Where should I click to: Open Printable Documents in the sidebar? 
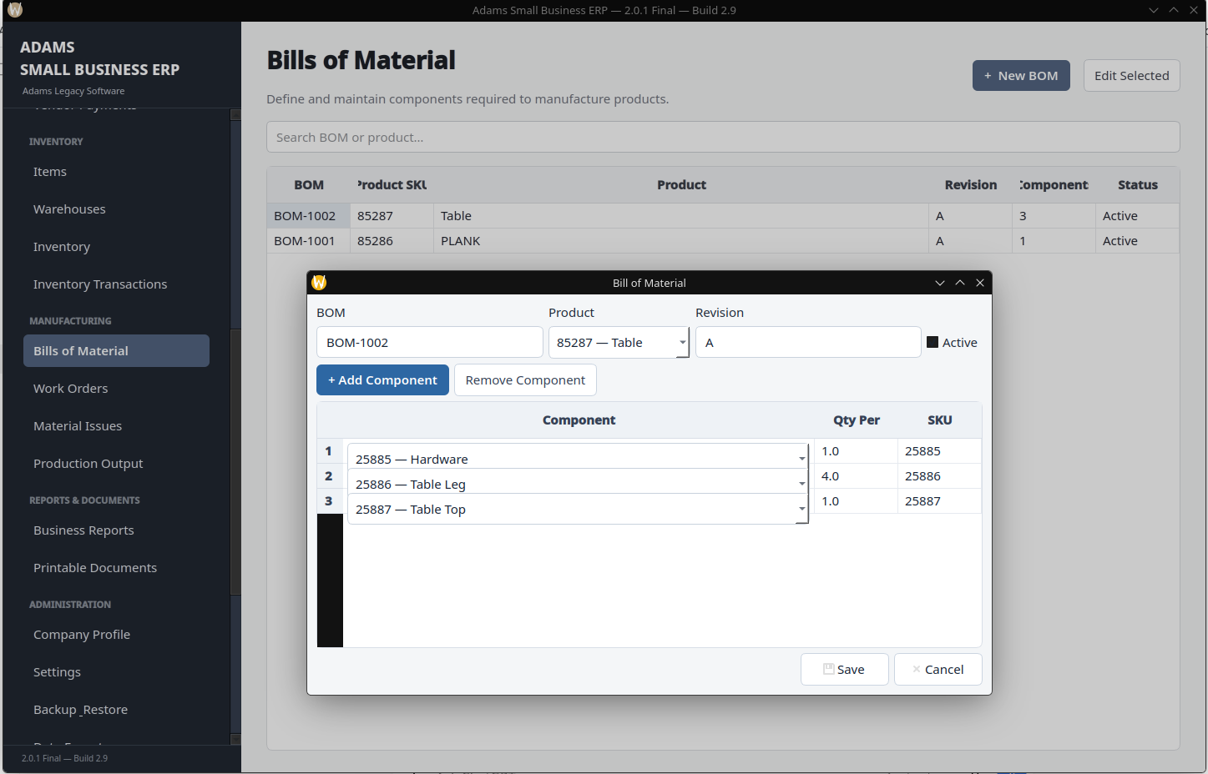116,568
